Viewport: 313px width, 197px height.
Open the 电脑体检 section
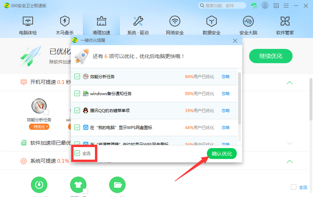pos(28,26)
